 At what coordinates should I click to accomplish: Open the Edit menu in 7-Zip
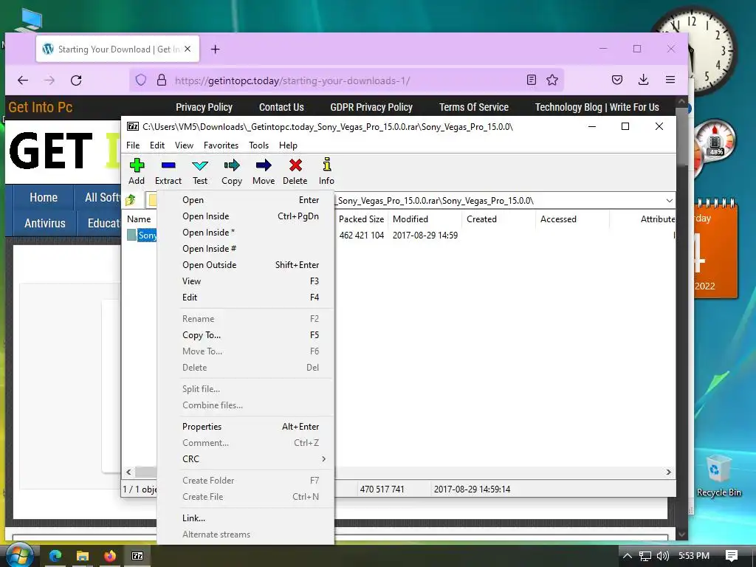(x=157, y=145)
